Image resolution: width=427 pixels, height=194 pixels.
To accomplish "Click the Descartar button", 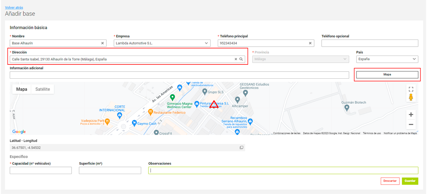I will [x=390, y=181].
